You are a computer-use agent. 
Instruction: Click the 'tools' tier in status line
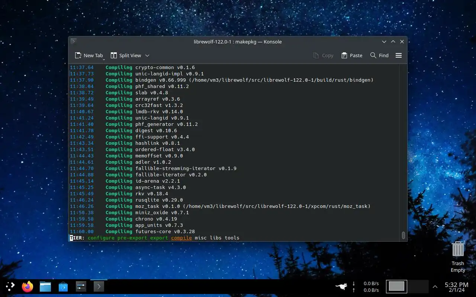[232, 238]
